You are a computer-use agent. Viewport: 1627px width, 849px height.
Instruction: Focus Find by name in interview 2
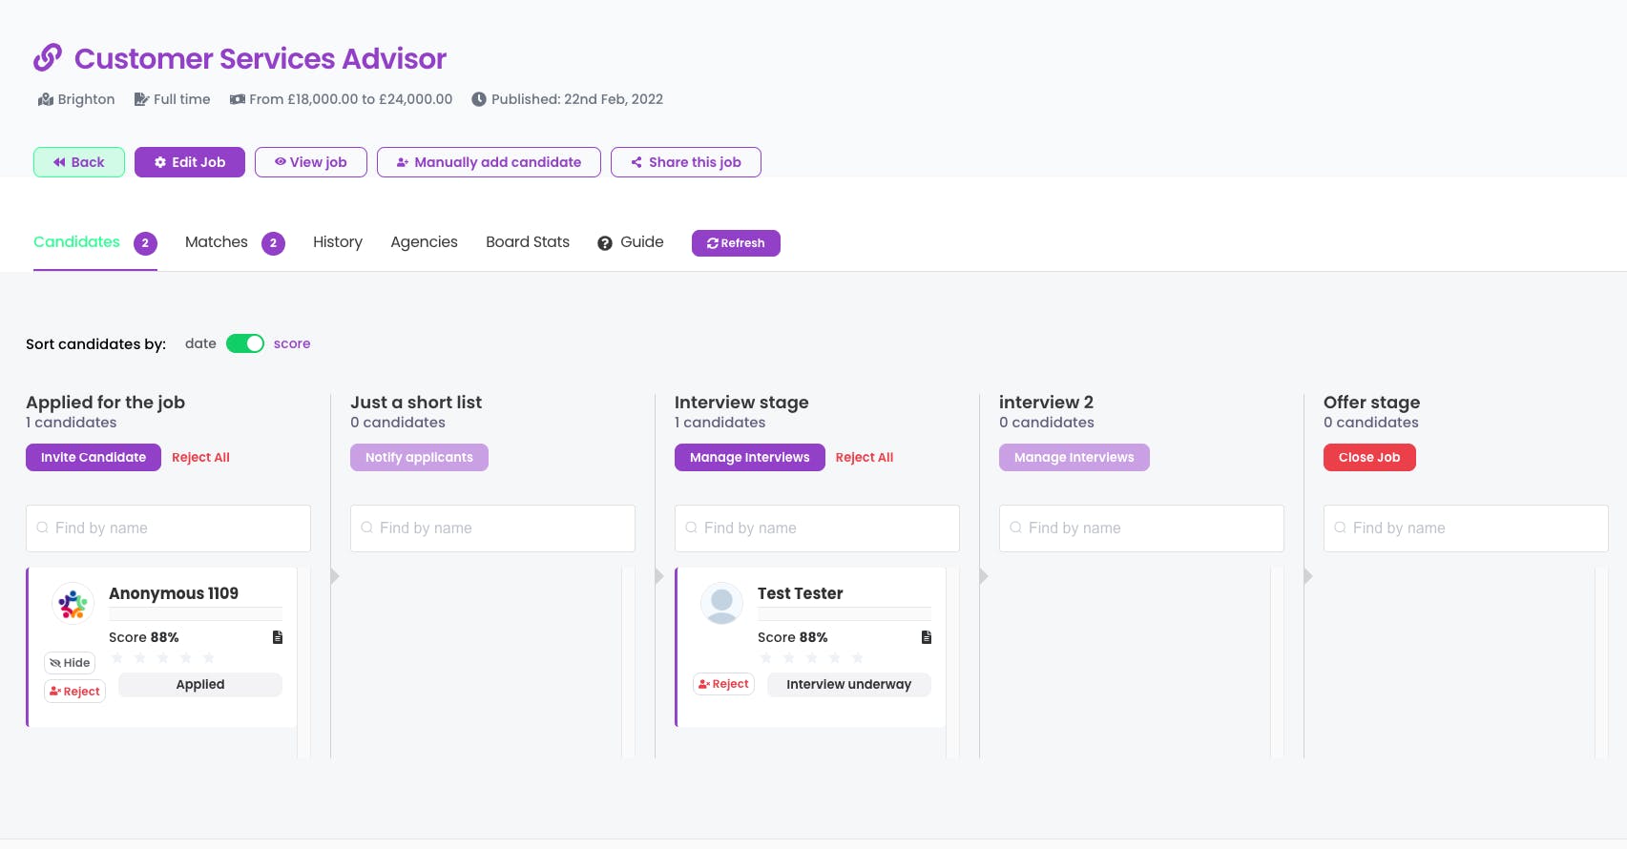tap(1141, 528)
